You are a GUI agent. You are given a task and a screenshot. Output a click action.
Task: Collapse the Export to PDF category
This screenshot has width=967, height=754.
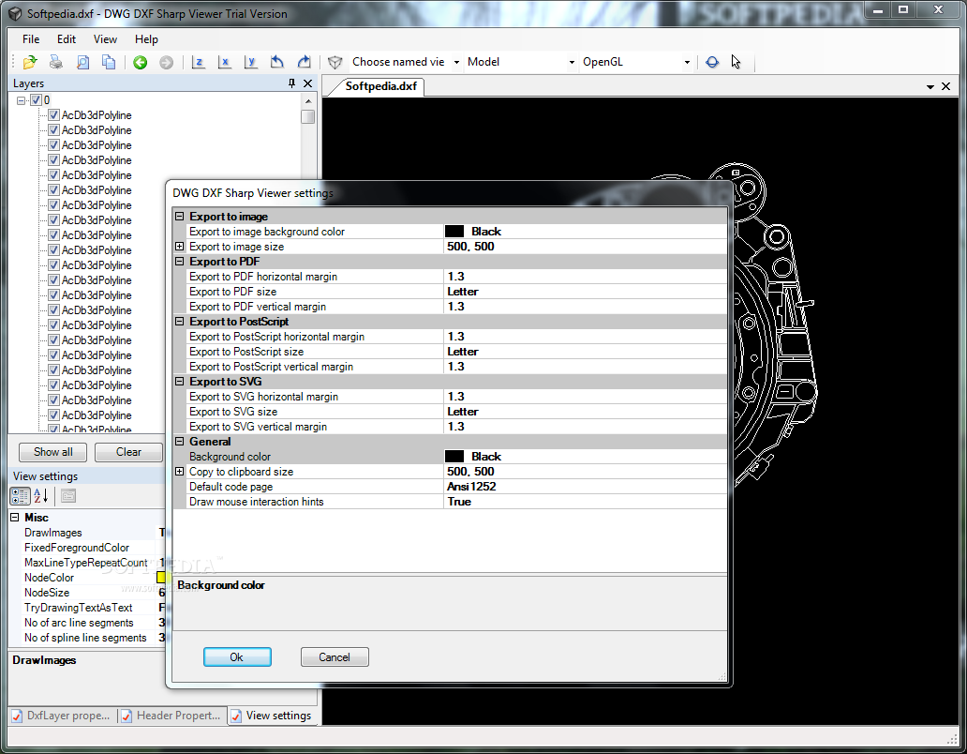pos(180,262)
